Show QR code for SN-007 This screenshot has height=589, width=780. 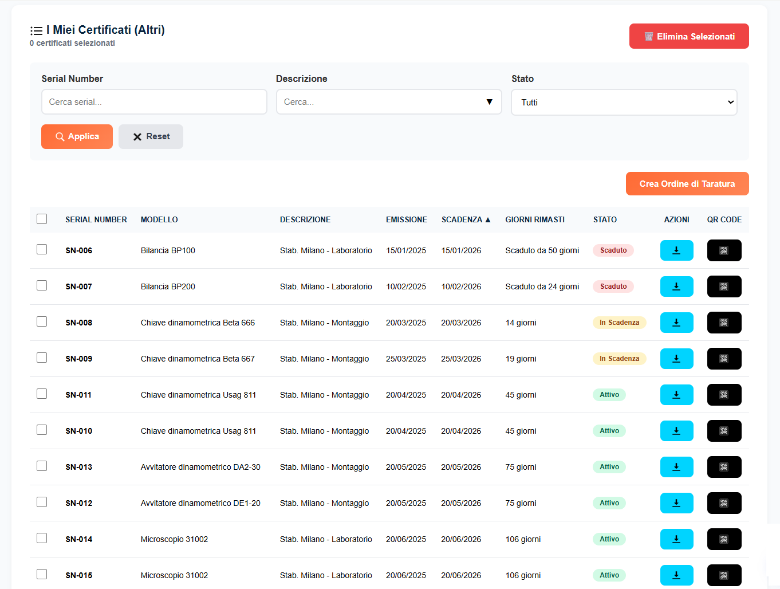click(x=724, y=286)
